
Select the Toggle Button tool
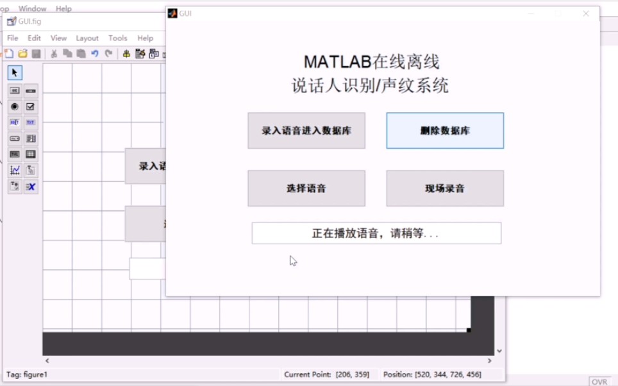click(14, 154)
